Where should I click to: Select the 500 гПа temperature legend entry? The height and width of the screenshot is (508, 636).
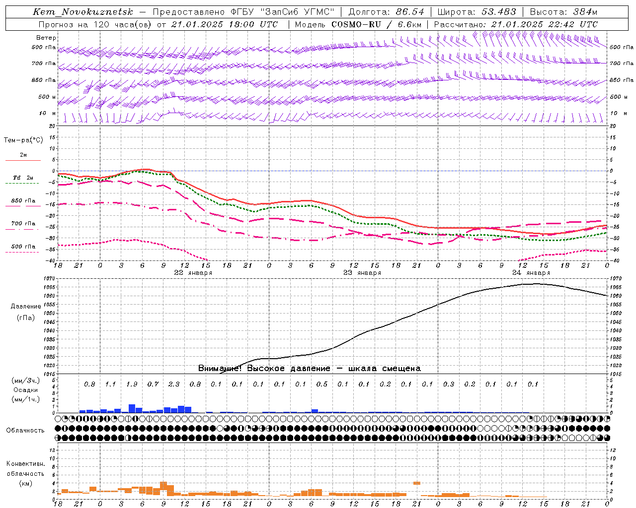[23, 246]
